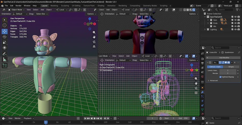Screen dimensions: 242x125
Task: Open the File menu
Action: click(x=6, y=6)
